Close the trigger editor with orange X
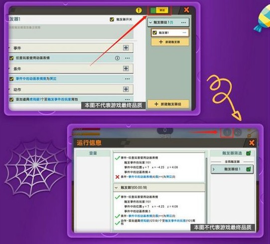270x244 pixels. [186, 10]
